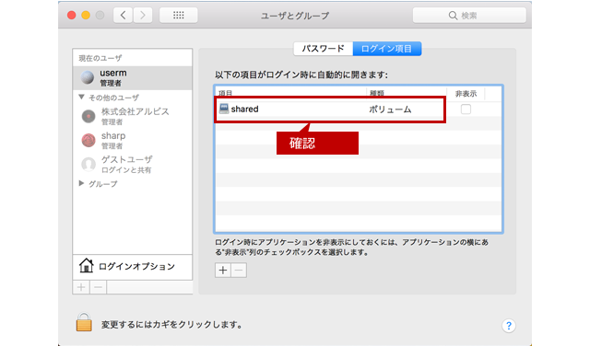The image size is (590, 346).
Task: Select user userm in sidebar
Action: coord(133,78)
